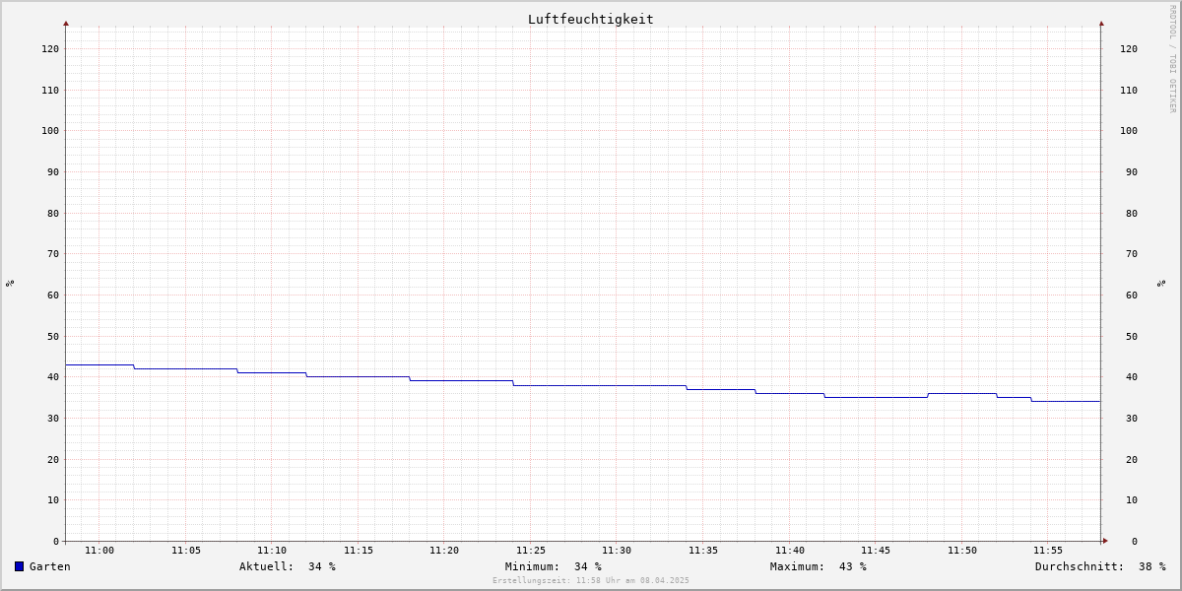Screen dimensions: 1182x591
Task: Click the 0 label on the right axis
Action: (1135, 541)
